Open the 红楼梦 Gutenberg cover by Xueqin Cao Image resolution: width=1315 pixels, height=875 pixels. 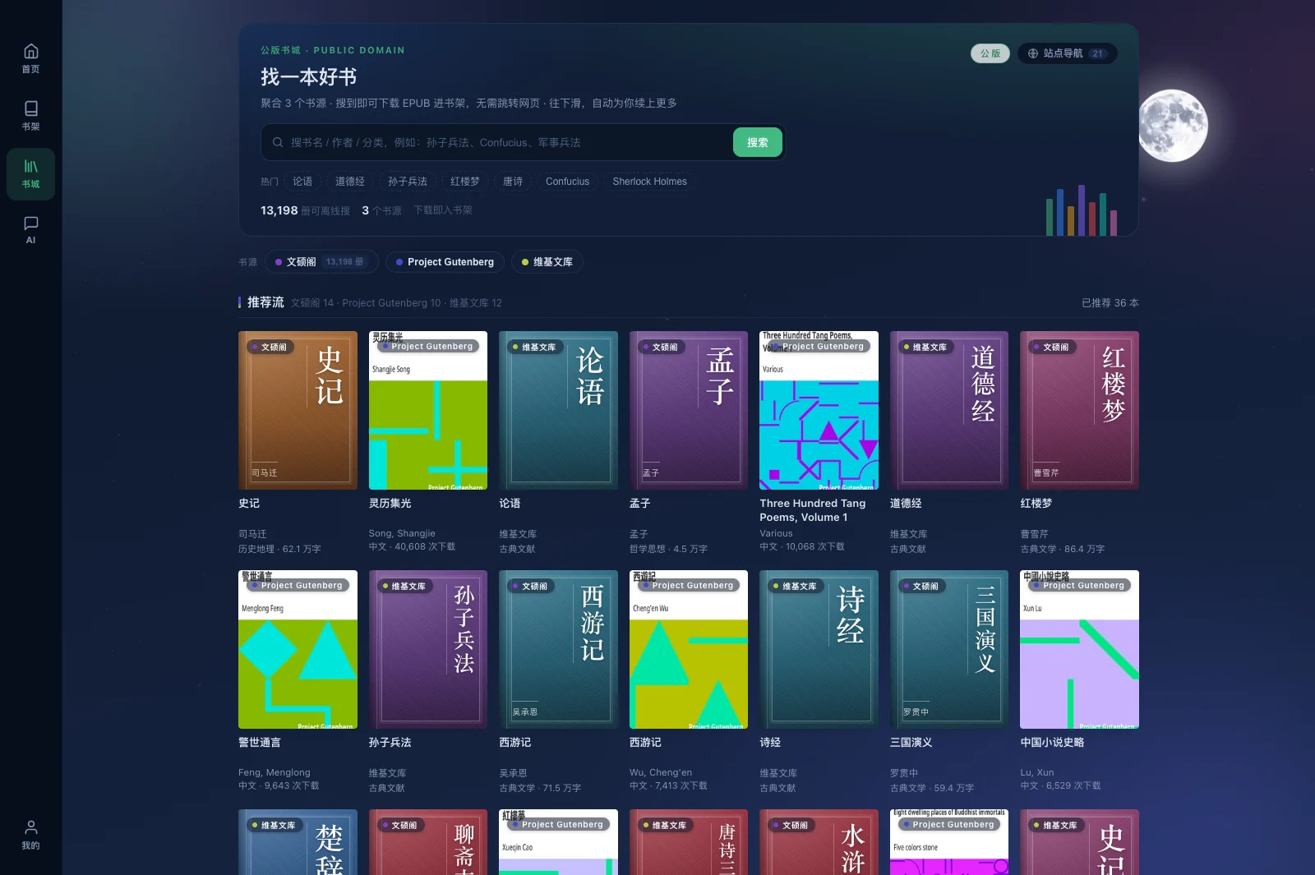coord(559,842)
